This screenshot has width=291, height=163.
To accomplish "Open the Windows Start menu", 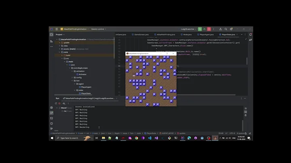I will (52, 138).
